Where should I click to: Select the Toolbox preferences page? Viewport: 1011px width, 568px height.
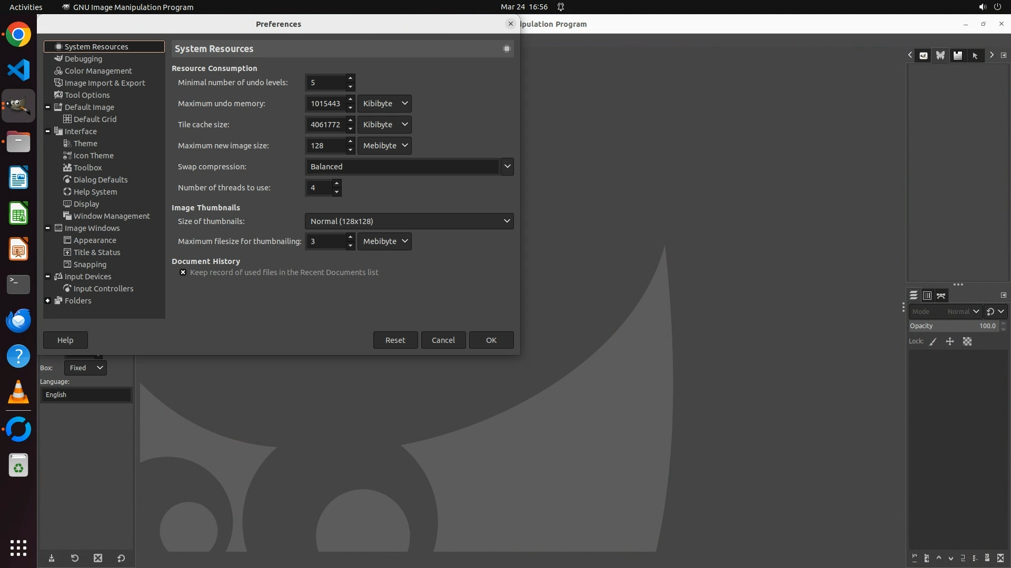pos(87,168)
